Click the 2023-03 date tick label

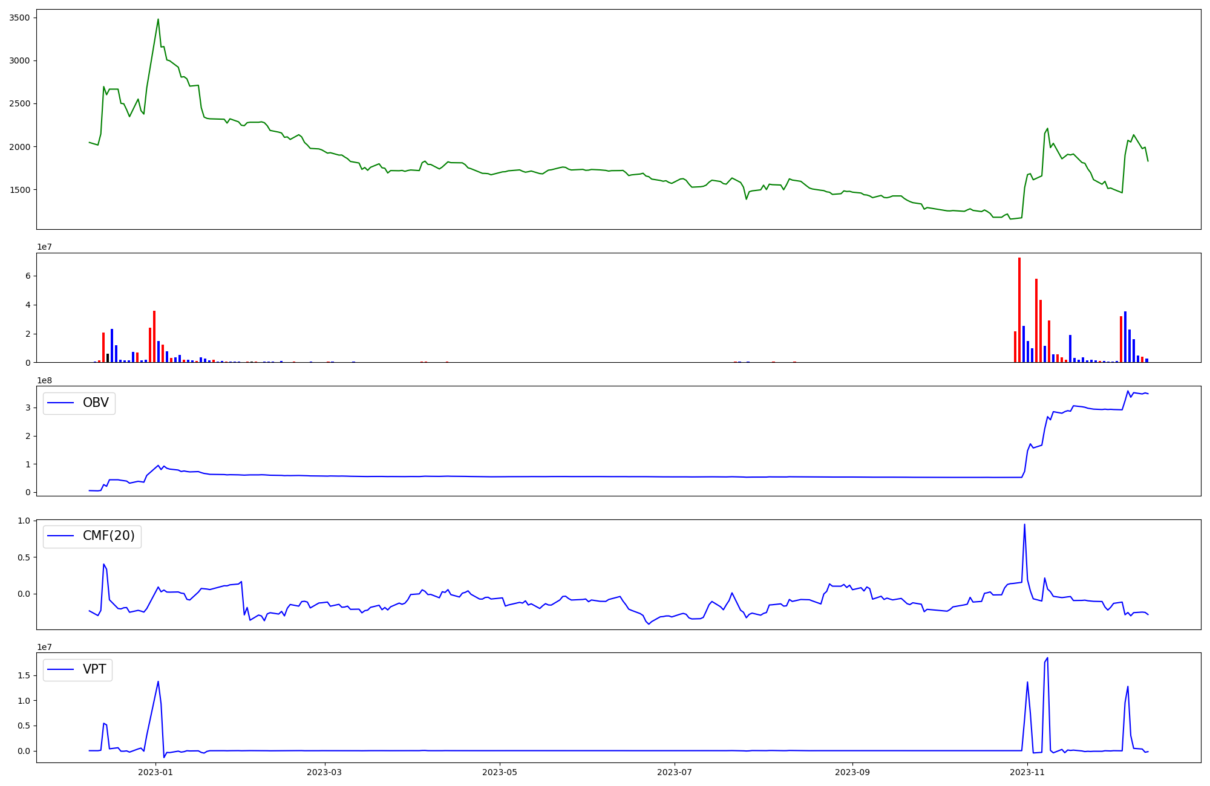click(x=325, y=772)
